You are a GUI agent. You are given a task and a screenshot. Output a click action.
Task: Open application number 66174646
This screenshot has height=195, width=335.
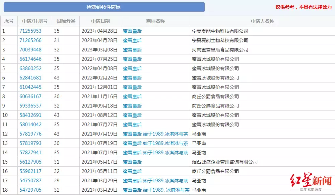point(30,59)
